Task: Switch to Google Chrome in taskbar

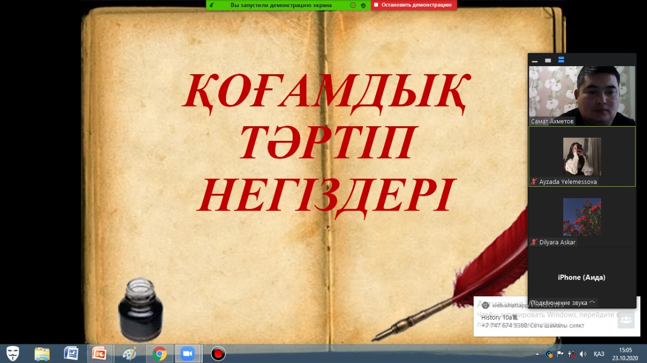Action: click(x=160, y=353)
